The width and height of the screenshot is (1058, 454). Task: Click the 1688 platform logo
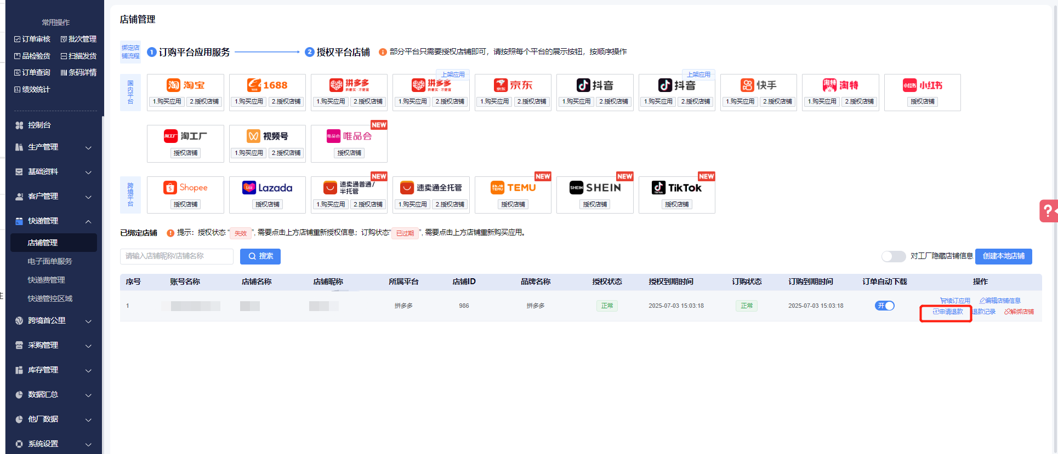point(267,85)
